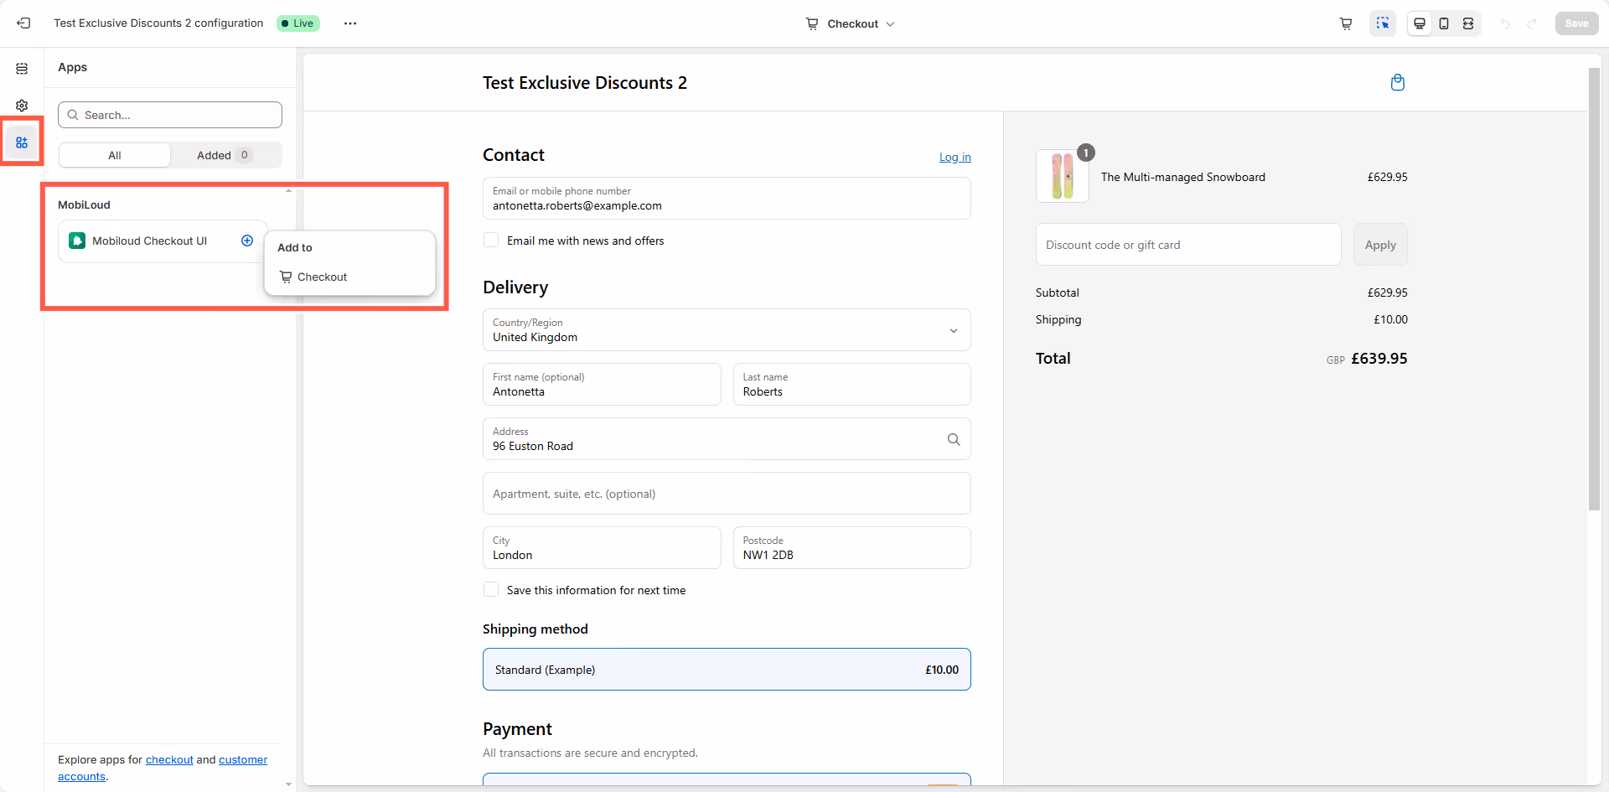Image resolution: width=1609 pixels, height=792 pixels.
Task: Click the undo arrow icon
Action: [x=1505, y=23]
